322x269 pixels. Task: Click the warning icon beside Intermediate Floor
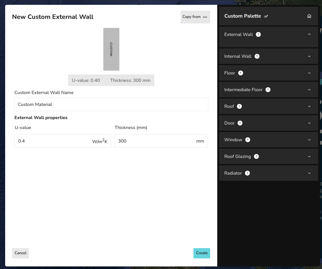[268, 90]
